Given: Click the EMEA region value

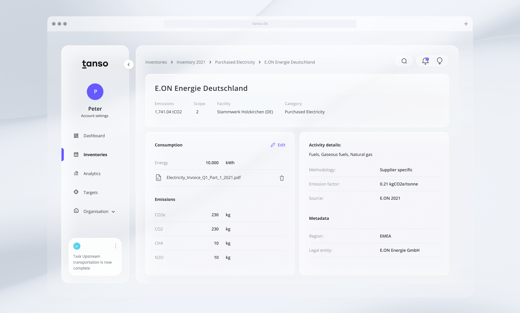Looking at the screenshot, I should pos(386,236).
